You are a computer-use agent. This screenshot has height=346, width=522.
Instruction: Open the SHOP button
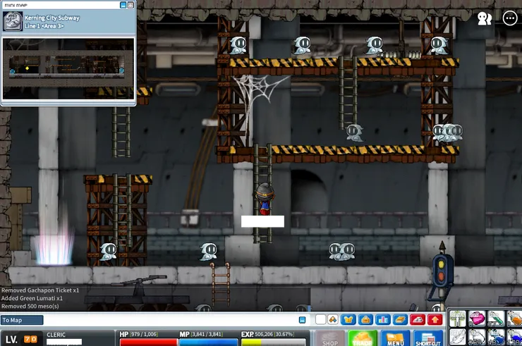tap(329, 338)
